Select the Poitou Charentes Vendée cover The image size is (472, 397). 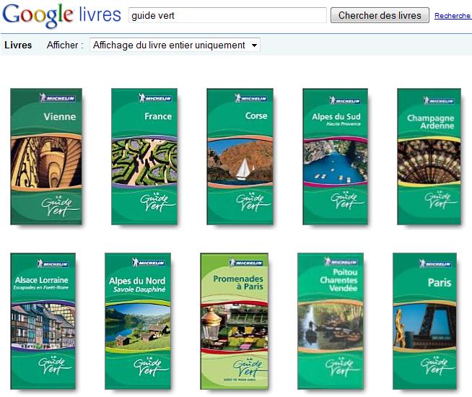click(331, 321)
